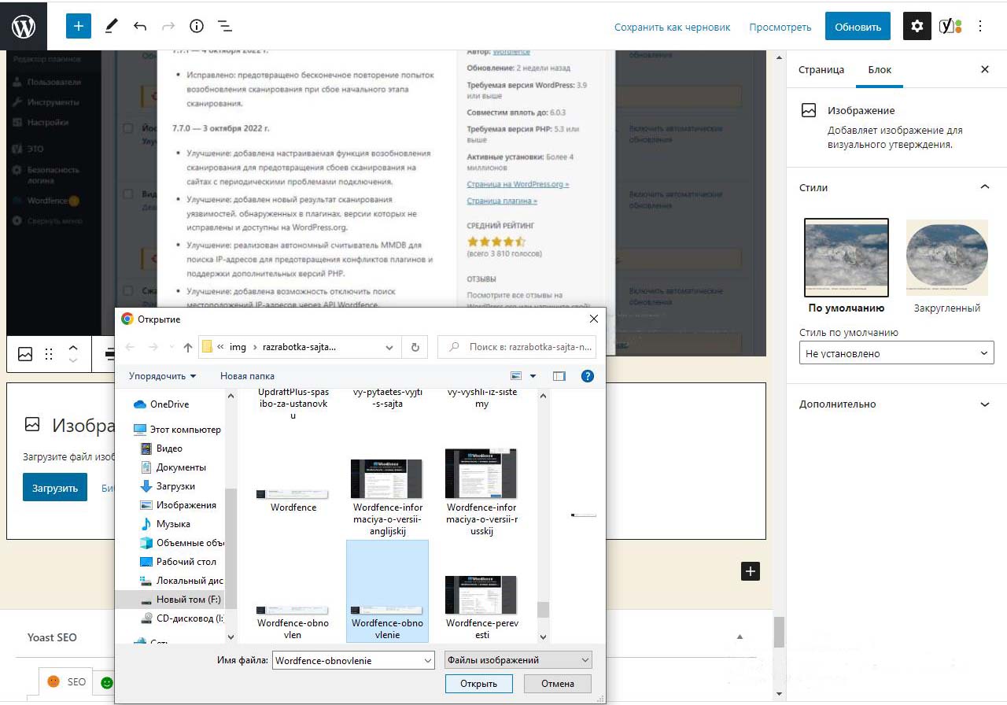Select Новый том (F:) in navigation tree
1007x705 pixels.
pos(188,600)
